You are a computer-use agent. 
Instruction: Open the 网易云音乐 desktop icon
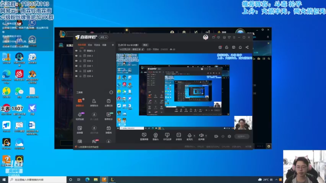tap(19, 76)
